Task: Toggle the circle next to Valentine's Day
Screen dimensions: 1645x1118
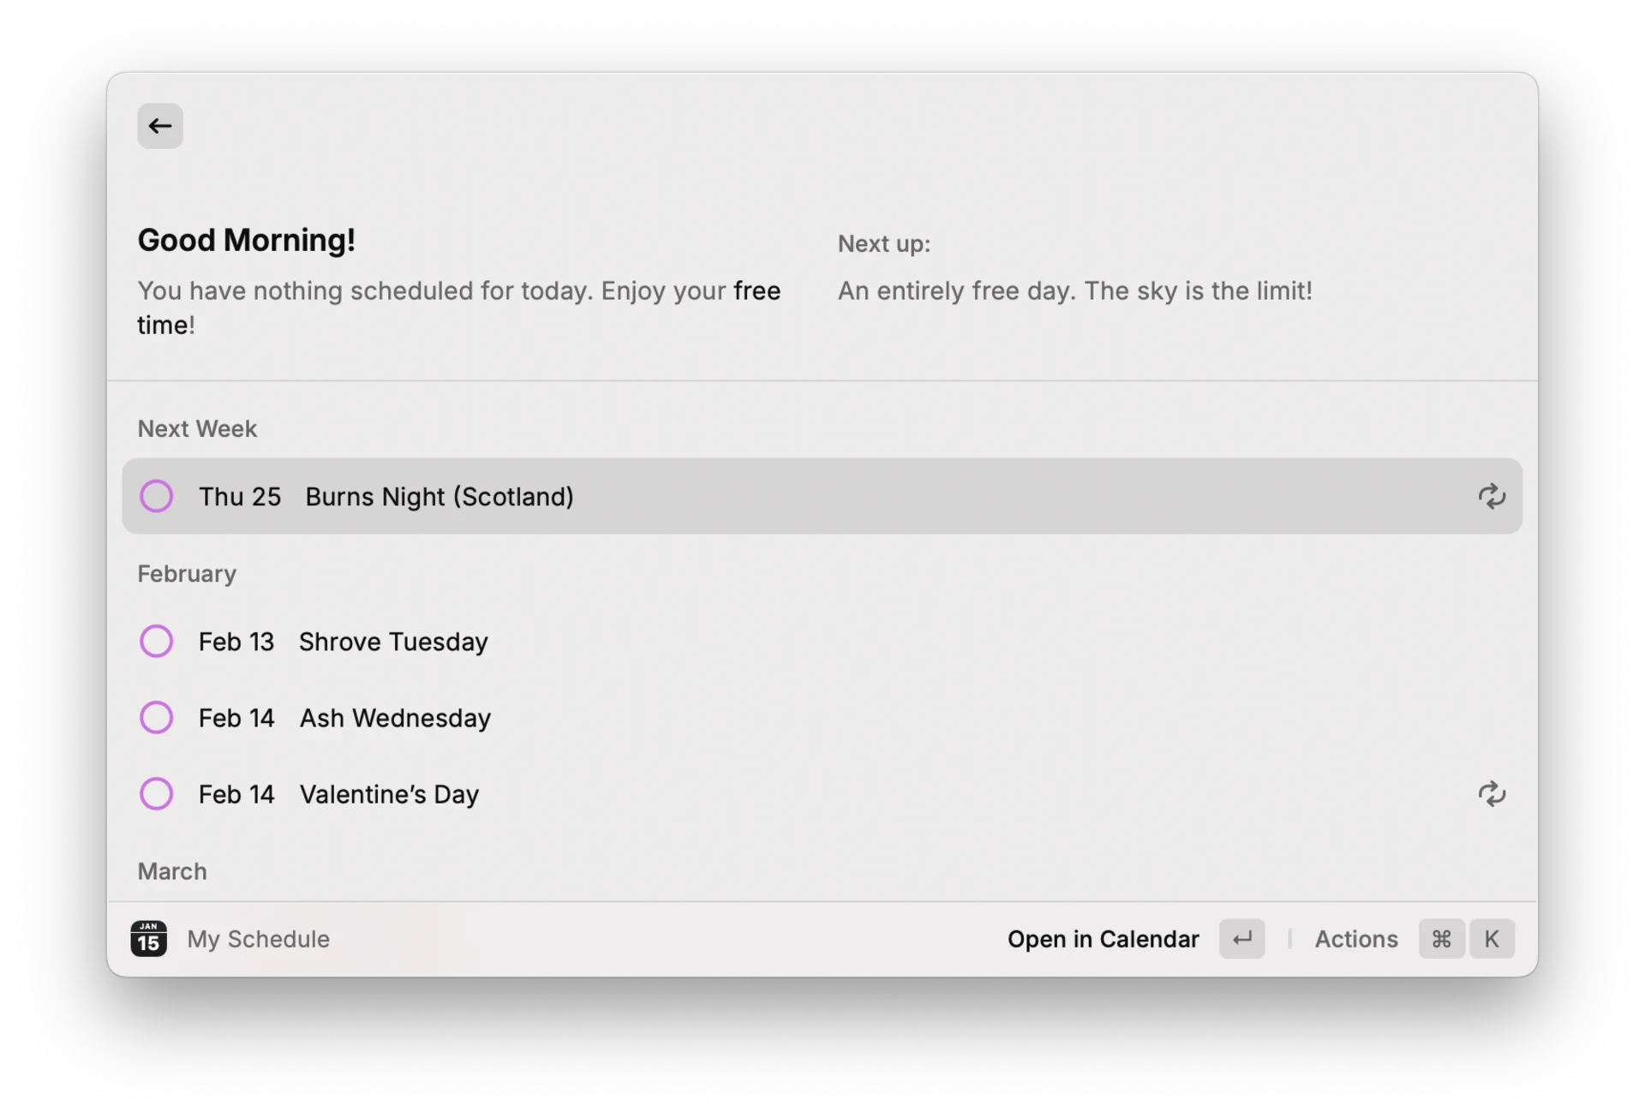Action: pos(157,793)
